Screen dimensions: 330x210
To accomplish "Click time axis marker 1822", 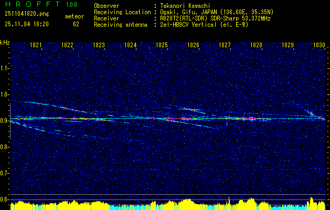I will click(x=67, y=45).
